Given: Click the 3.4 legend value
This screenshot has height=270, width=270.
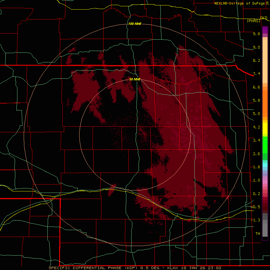Looking at the screenshot, I should pos(256,140).
